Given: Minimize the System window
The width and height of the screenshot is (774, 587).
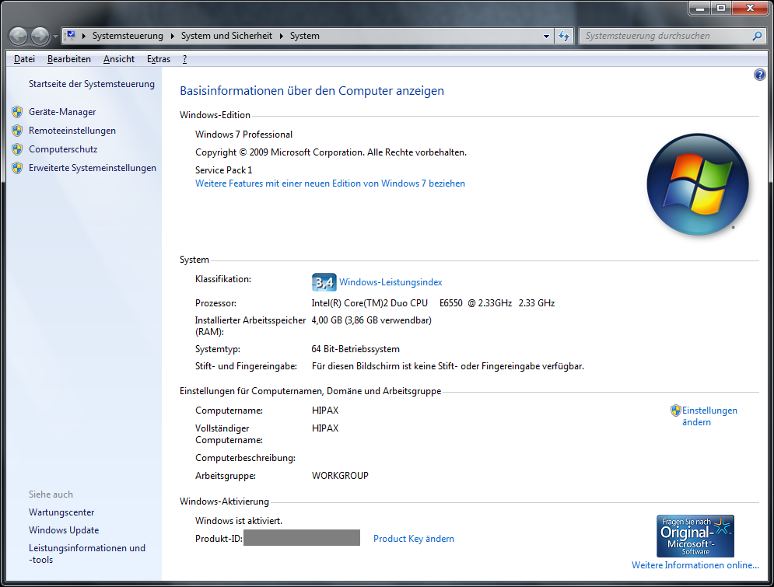Looking at the screenshot, I should click(699, 9).
